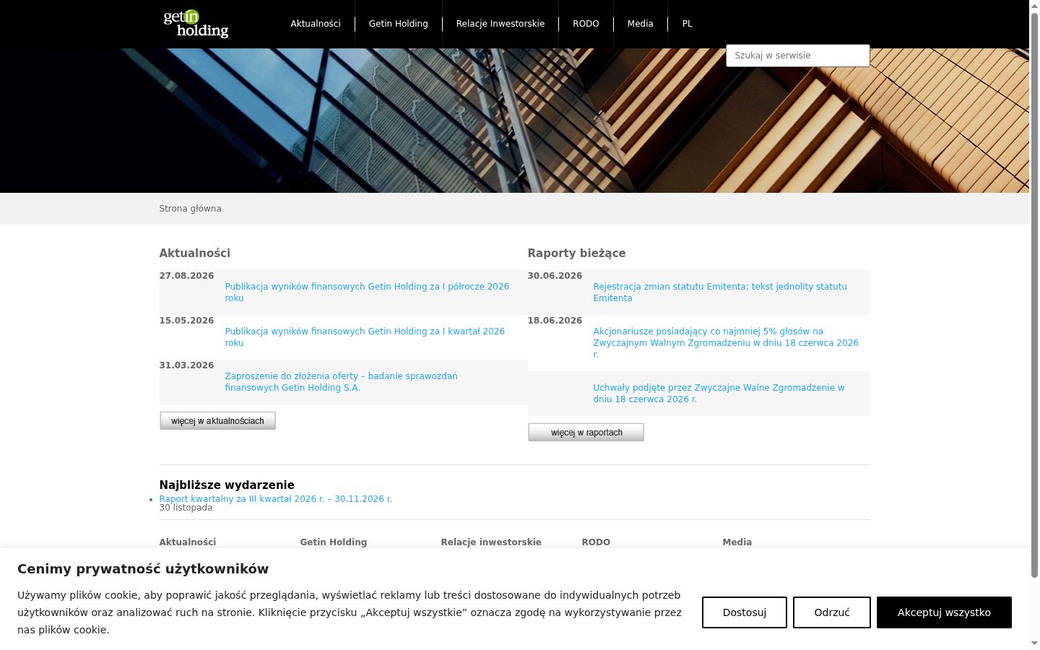Click the więcej w raportach button
Screen dimensions: 1040x650
coord(586,433)
